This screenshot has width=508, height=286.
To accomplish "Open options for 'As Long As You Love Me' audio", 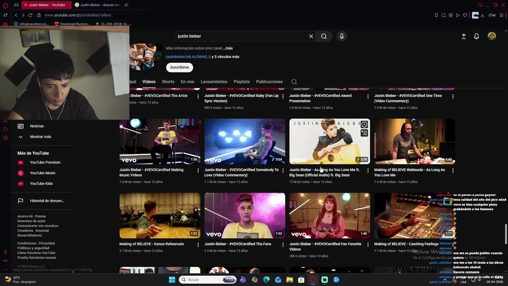I will point(368,170).
